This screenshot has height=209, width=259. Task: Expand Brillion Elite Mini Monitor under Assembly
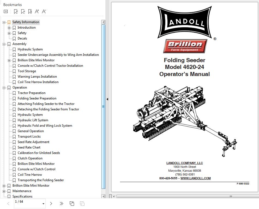(x=9, y=60)
